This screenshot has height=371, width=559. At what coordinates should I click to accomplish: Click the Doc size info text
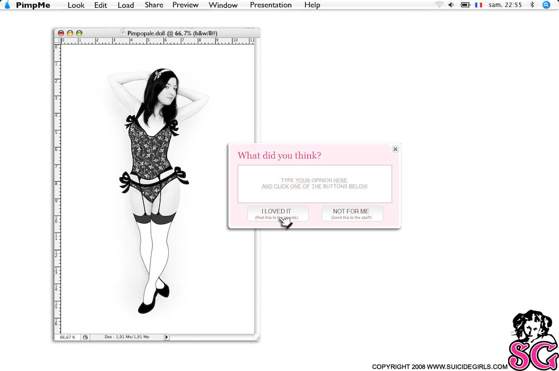[126, 337]
